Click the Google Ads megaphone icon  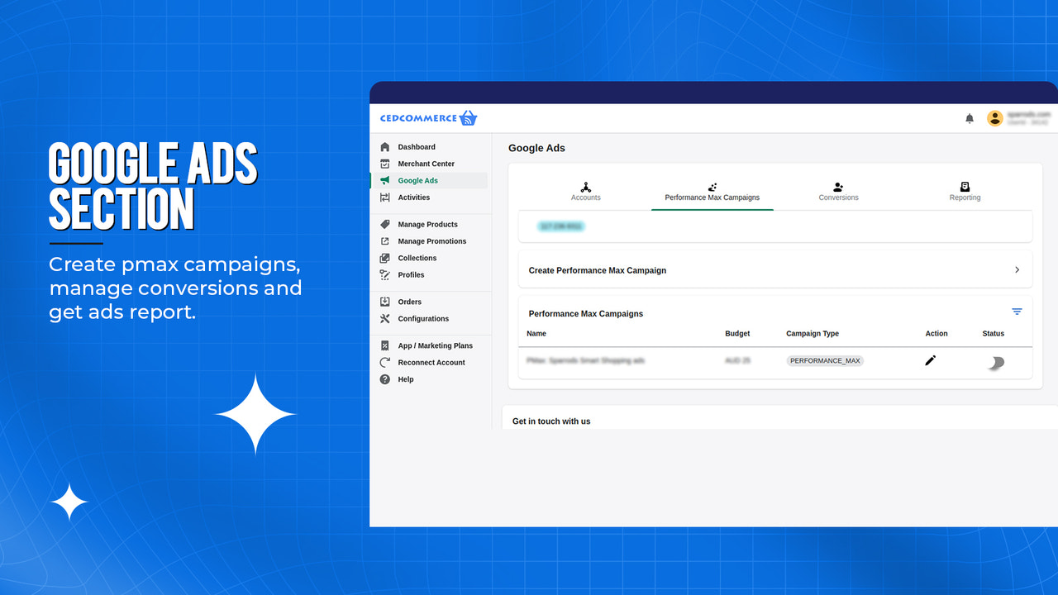(385, 180)
